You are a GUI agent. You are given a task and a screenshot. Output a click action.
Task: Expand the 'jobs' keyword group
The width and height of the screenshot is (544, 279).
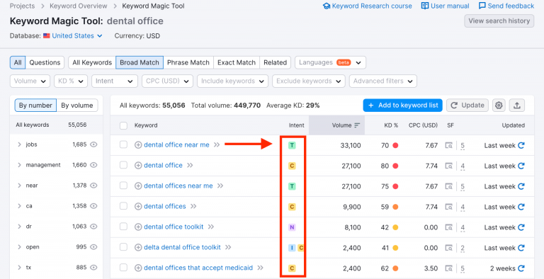point(19,144)
